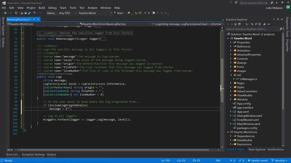Open the Diagnostic Tools side tab

pos(287,27)
